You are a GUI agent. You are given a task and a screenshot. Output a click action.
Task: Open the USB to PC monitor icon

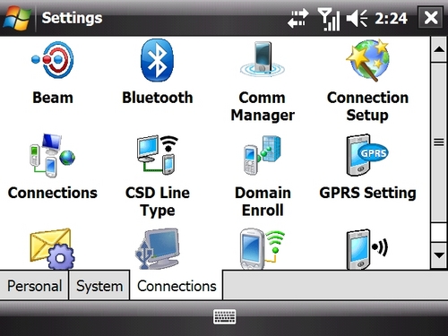click(x=157, y=249)
